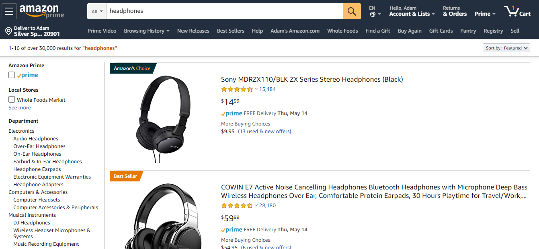Click the delivery location pin icon
Viewport: 539px width, 249px height.
[x=8, y=31]
